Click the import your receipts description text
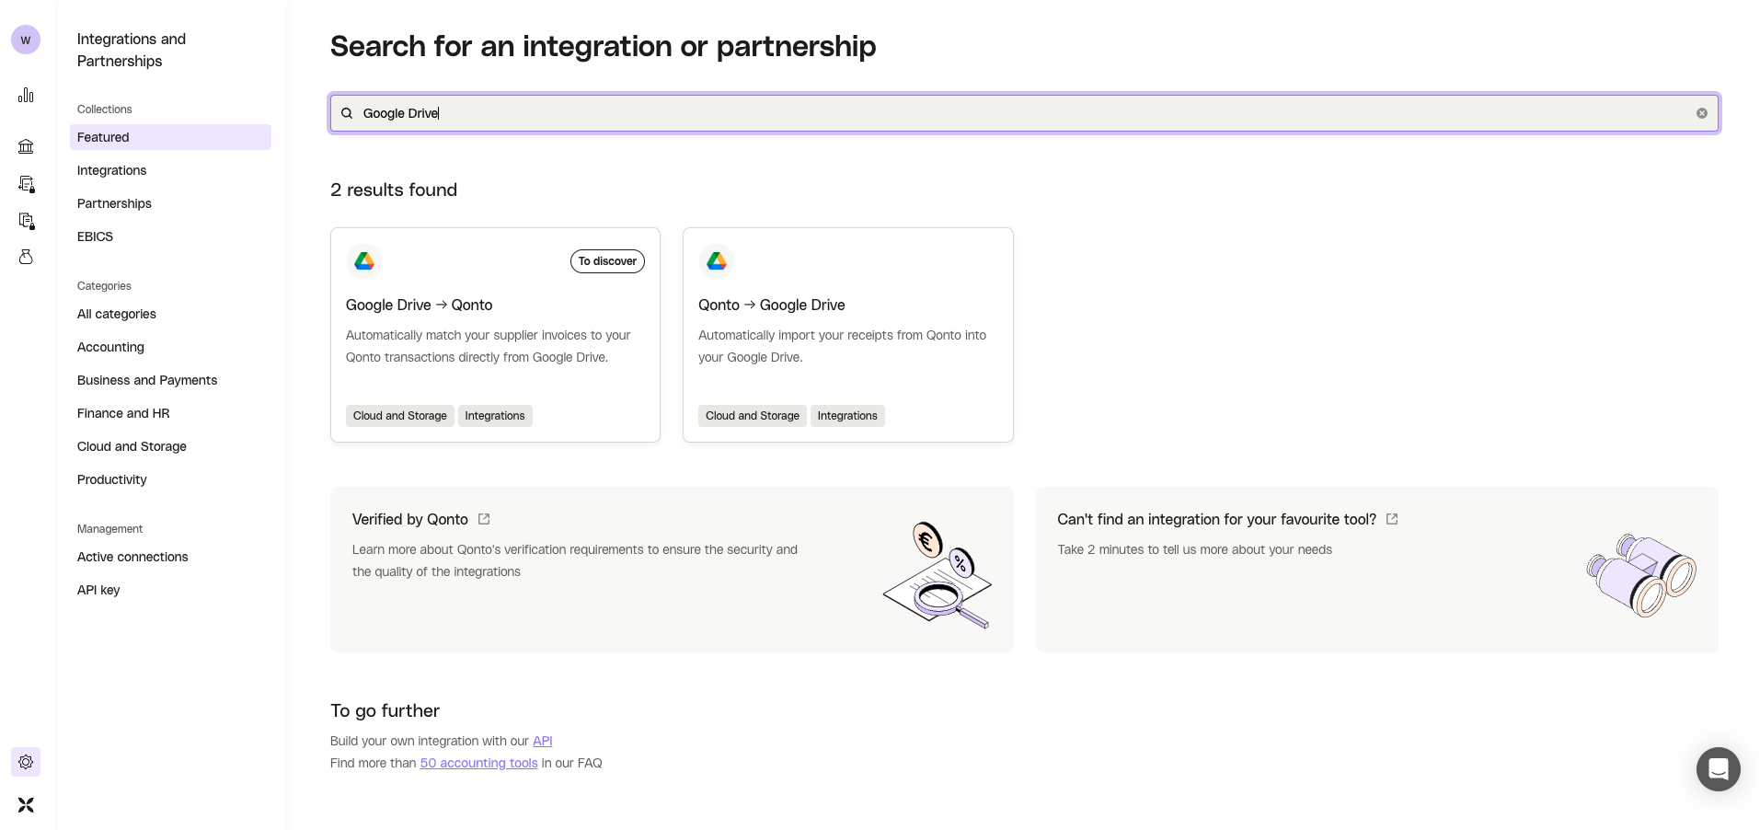 (x=842, y=346)
